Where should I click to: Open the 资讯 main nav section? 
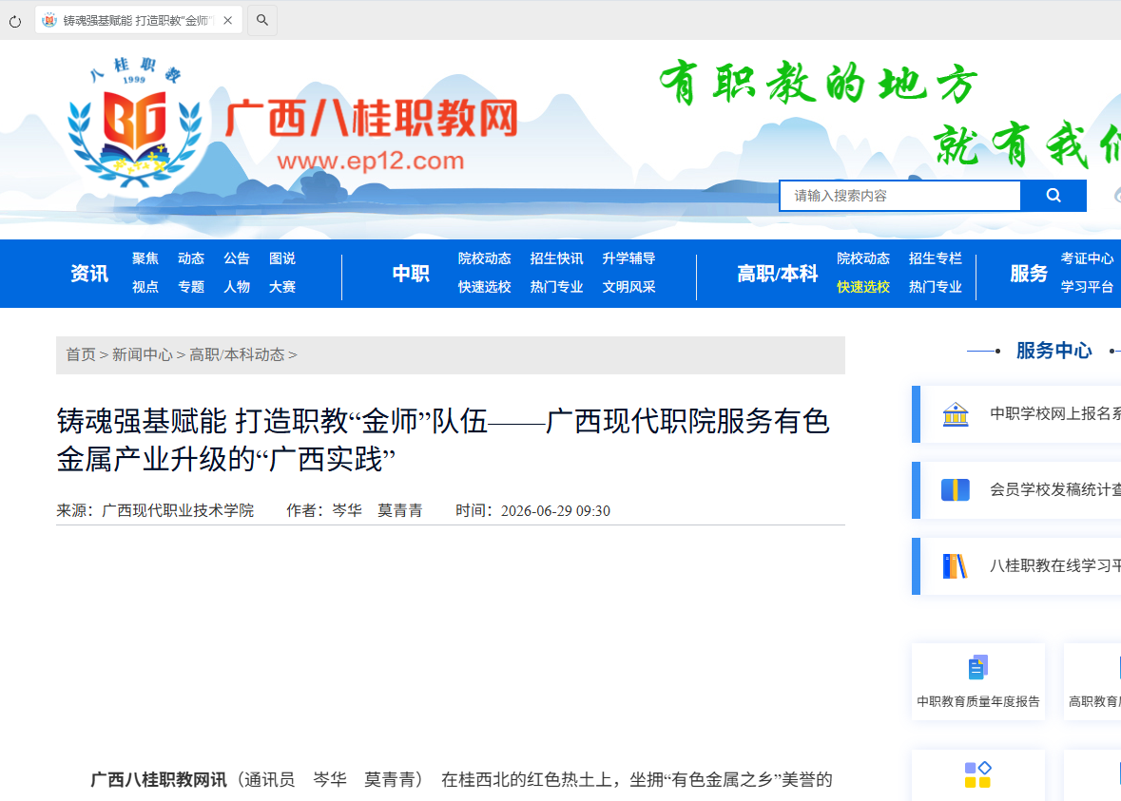[x=89, y=274]
